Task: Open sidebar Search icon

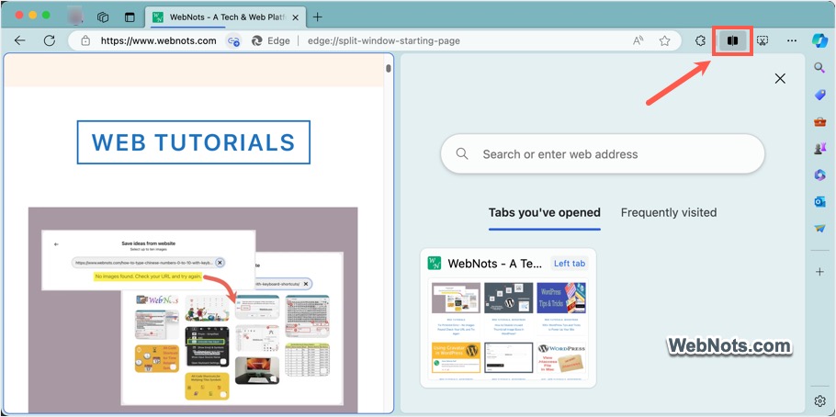Action: pyautogui.click(x=820, y=67)
